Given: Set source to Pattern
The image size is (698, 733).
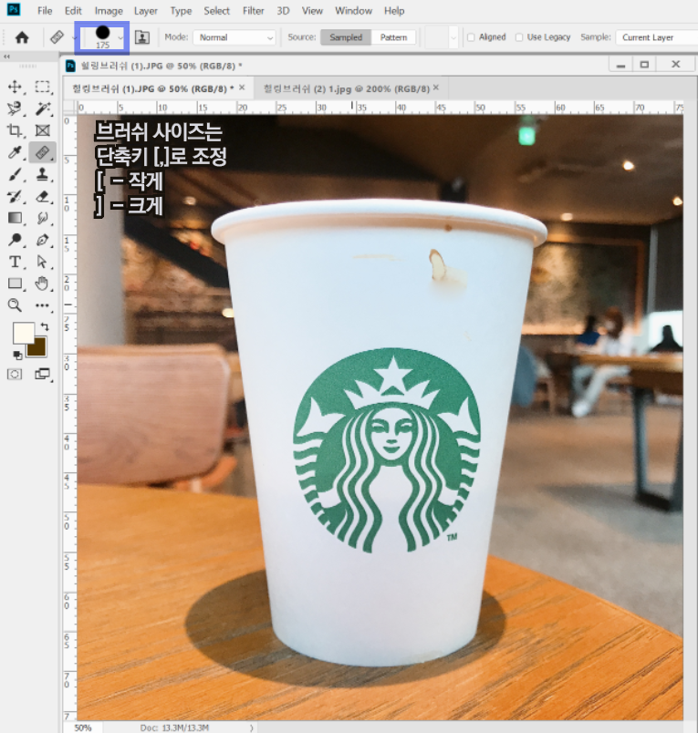Looking at the screenshot, I should pos(393,37).
